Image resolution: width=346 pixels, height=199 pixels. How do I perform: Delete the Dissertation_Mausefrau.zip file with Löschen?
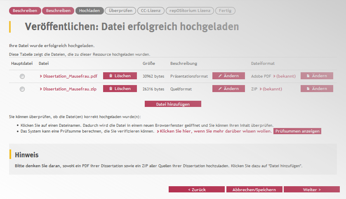[120, 89]
